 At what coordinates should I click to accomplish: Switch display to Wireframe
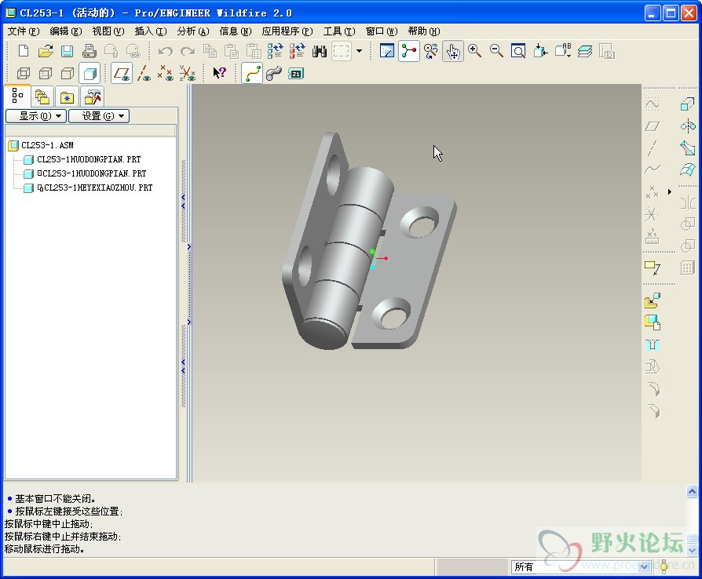tap(24, 73)
